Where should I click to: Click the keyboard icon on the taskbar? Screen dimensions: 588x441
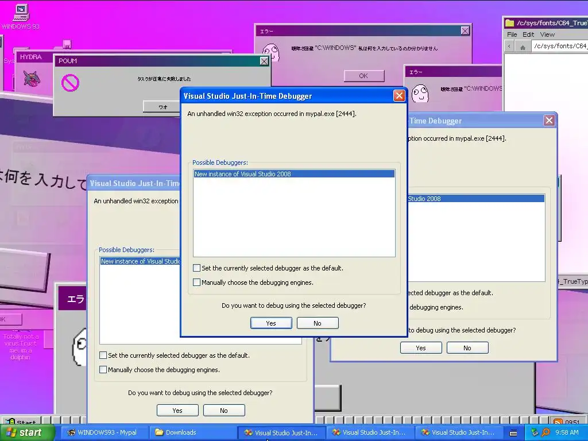click(513, 433)
